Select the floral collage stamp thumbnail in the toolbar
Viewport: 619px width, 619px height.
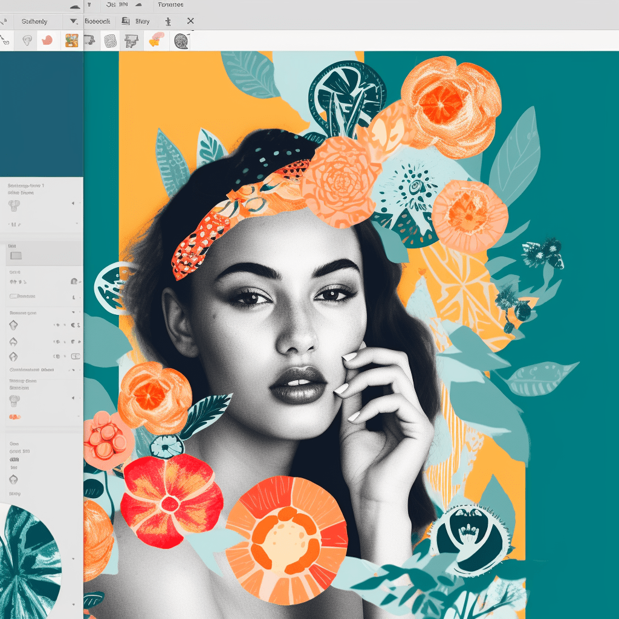pos(71,39)
